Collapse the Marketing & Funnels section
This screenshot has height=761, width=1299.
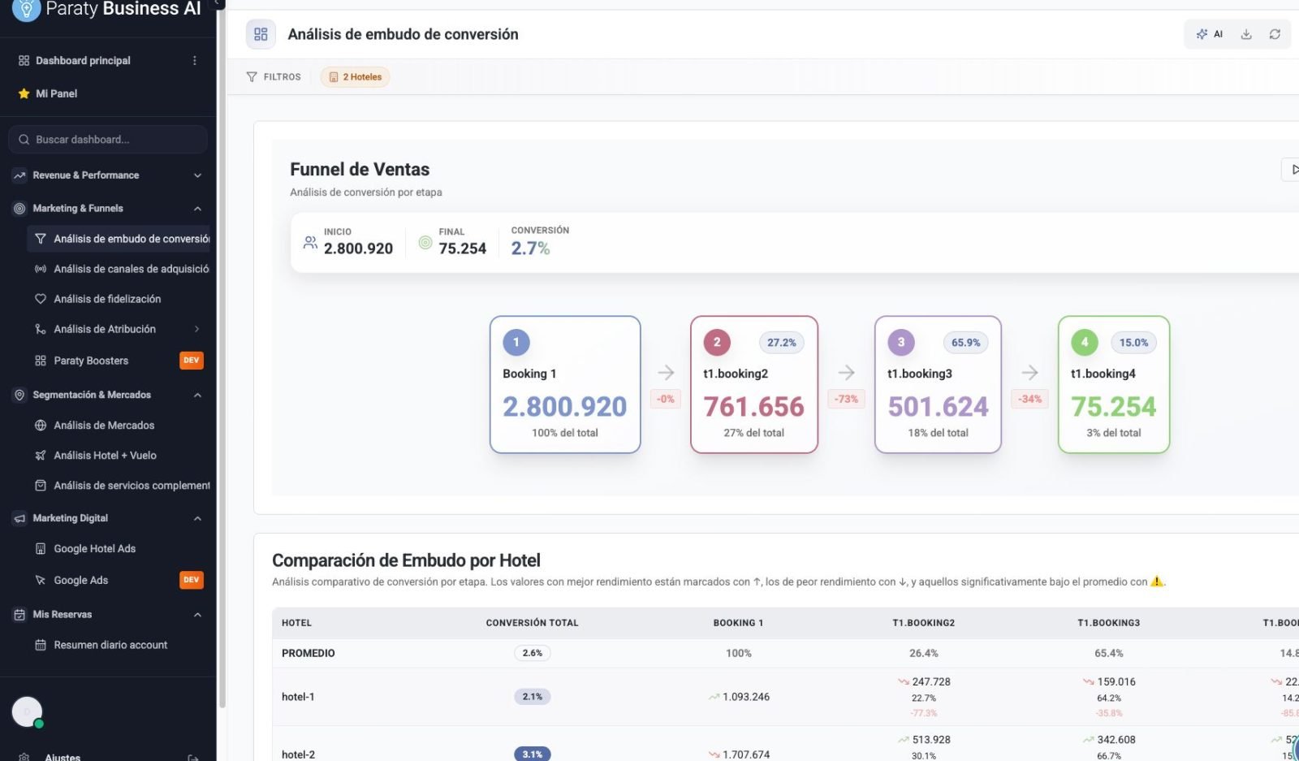pos(197,209)
